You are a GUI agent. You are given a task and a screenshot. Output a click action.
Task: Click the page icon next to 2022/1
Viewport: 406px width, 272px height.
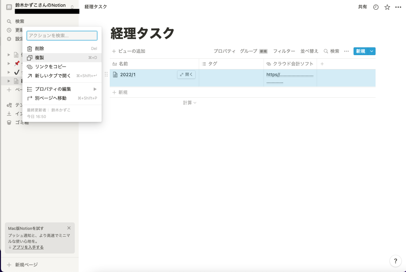click(x=115, y=75)
